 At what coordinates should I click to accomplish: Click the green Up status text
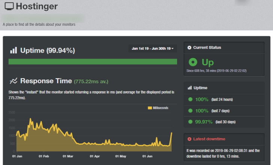pos(207,62)
